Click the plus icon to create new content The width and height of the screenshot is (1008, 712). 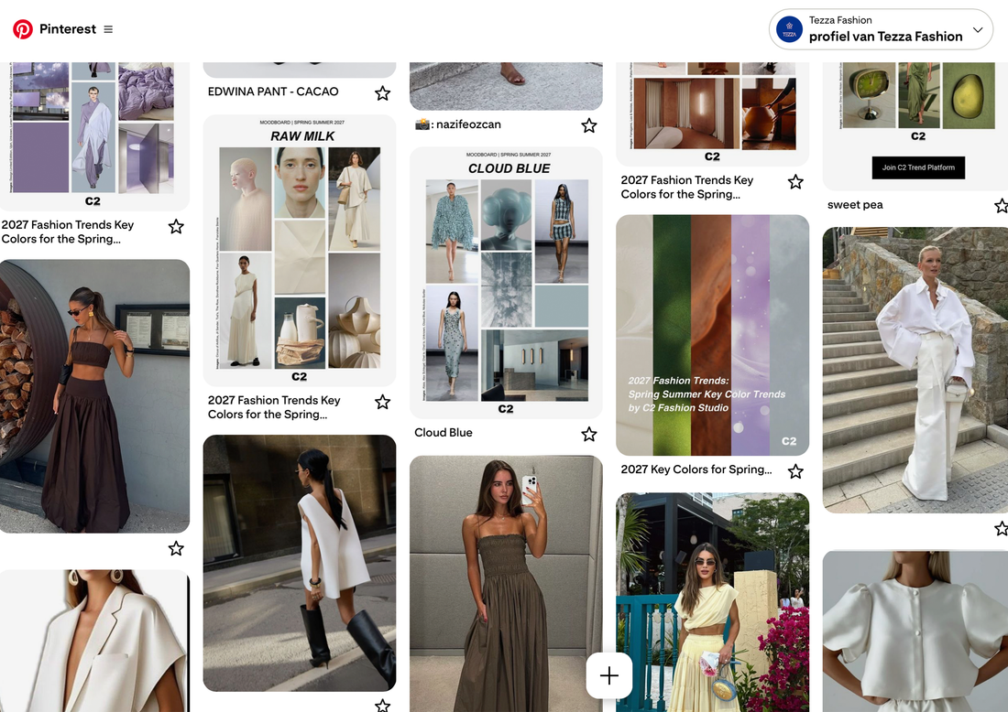click(x=608, y=675)
